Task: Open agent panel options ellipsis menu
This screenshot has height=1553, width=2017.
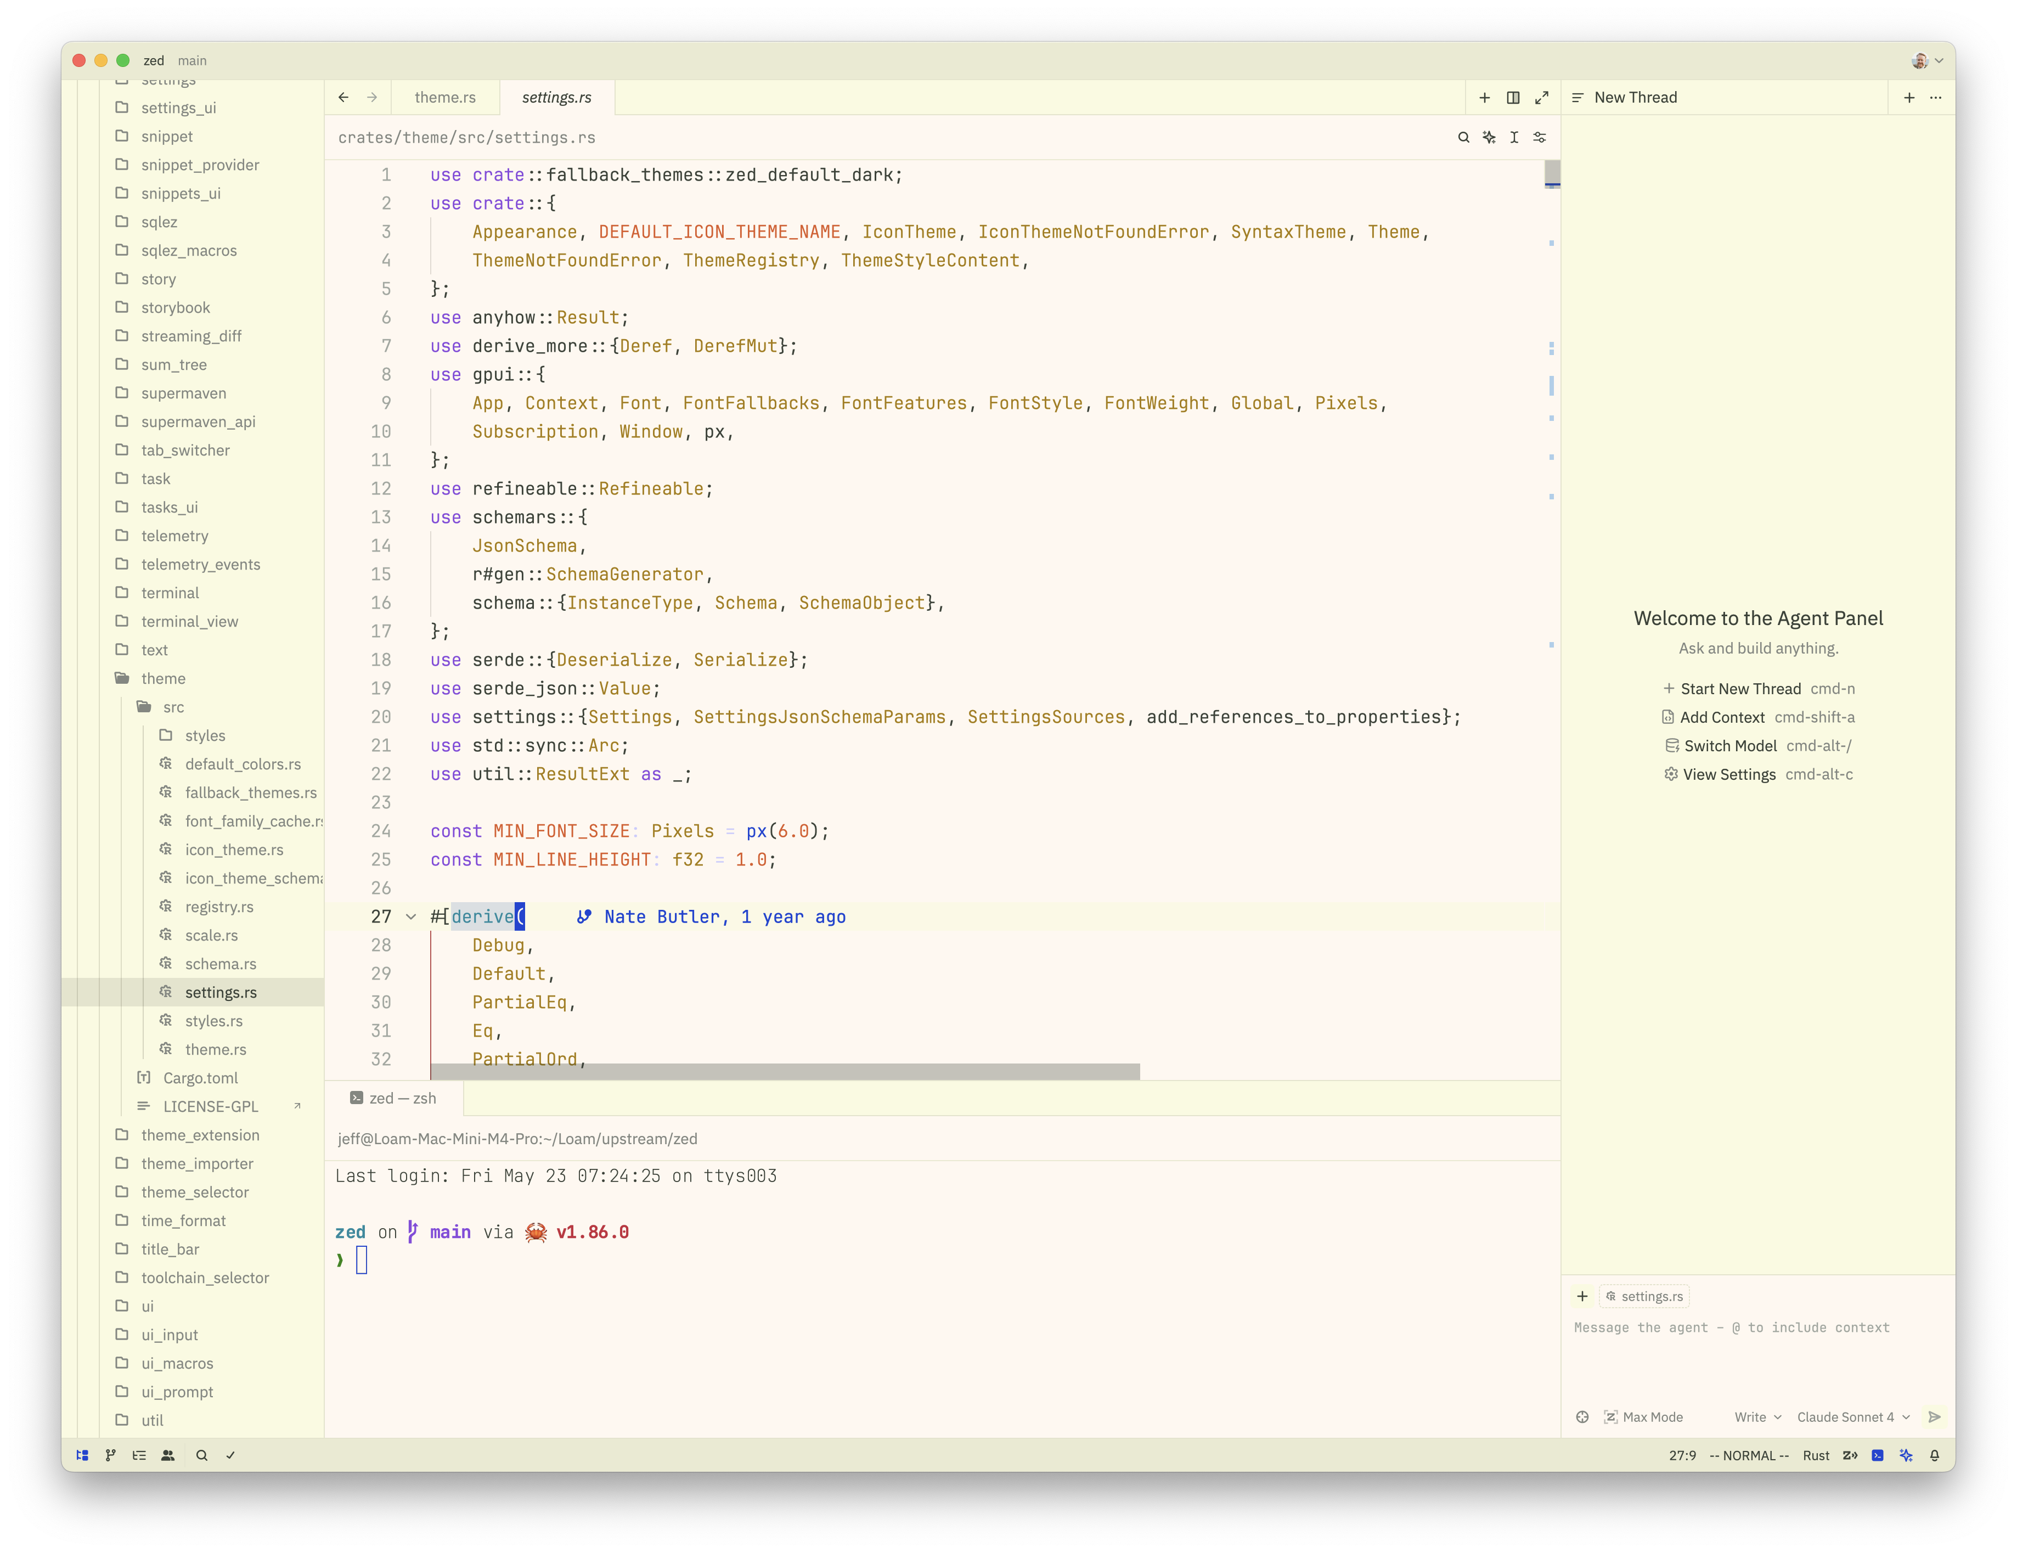Action: (1936, 97)
